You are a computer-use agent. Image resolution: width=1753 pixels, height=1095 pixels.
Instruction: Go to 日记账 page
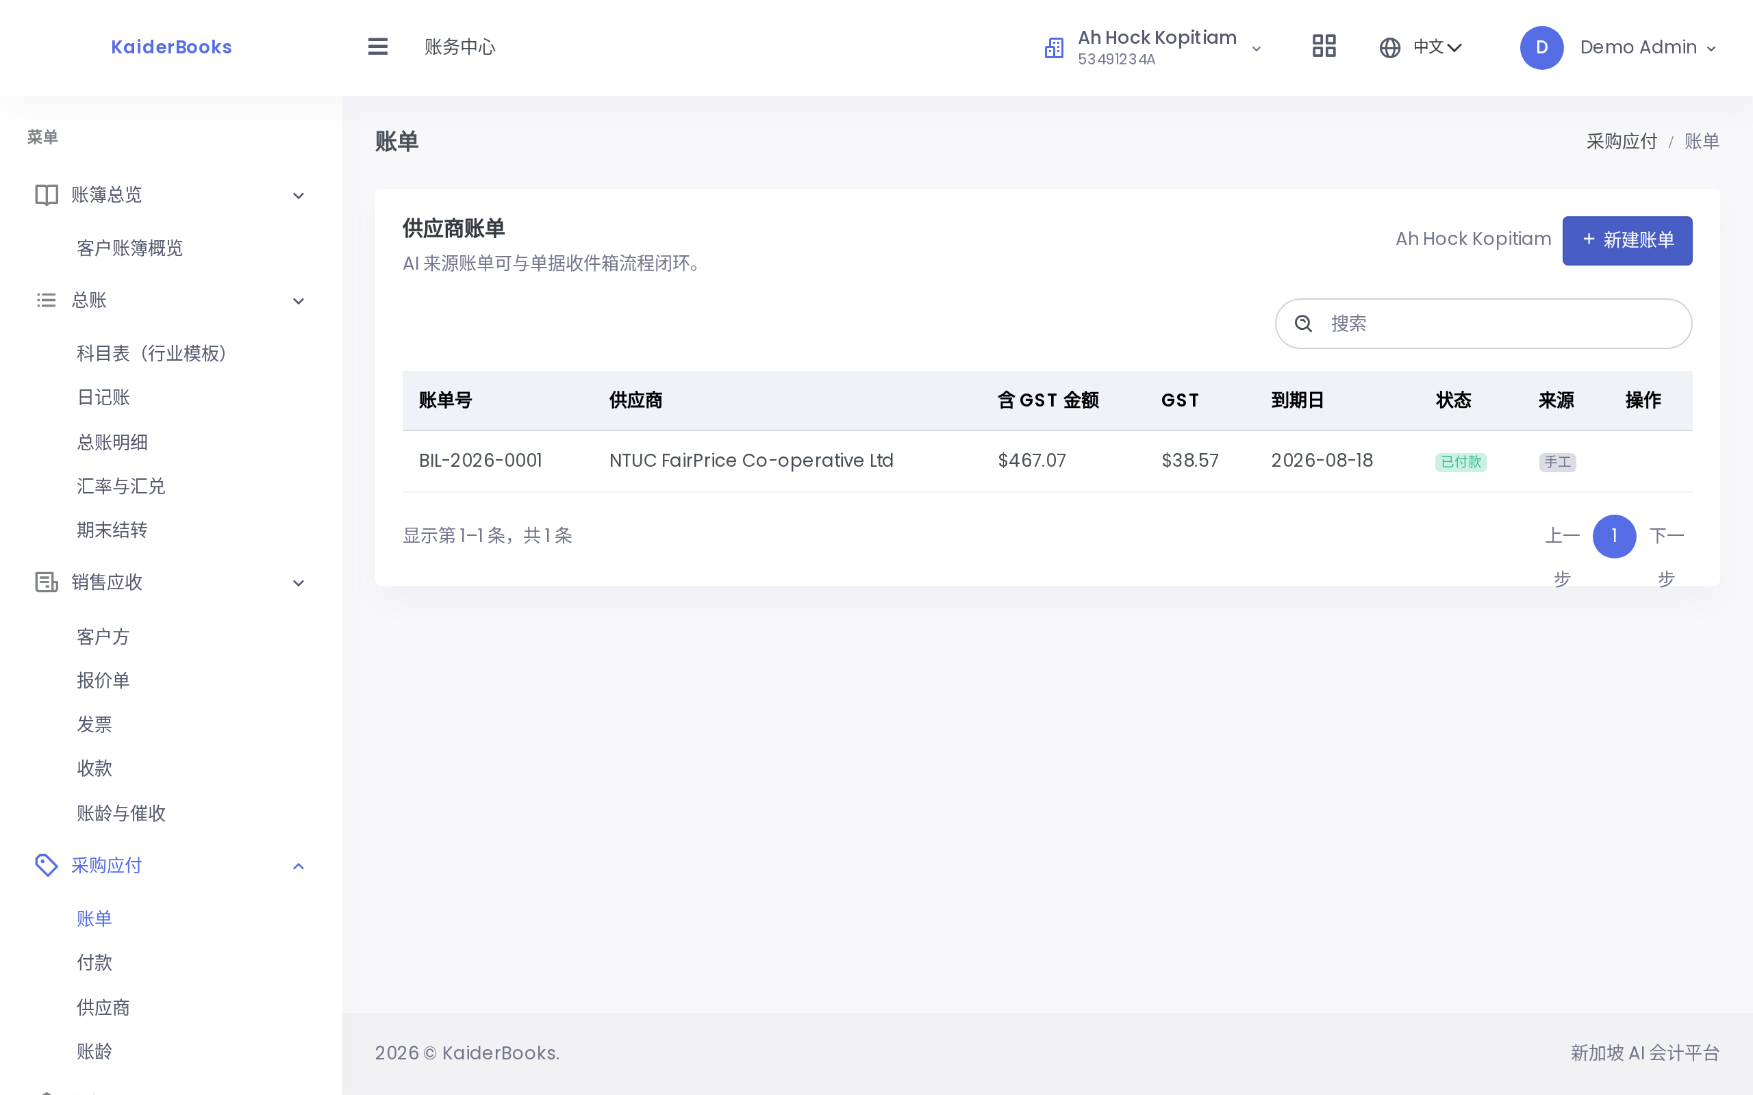(x=103, y=398)
